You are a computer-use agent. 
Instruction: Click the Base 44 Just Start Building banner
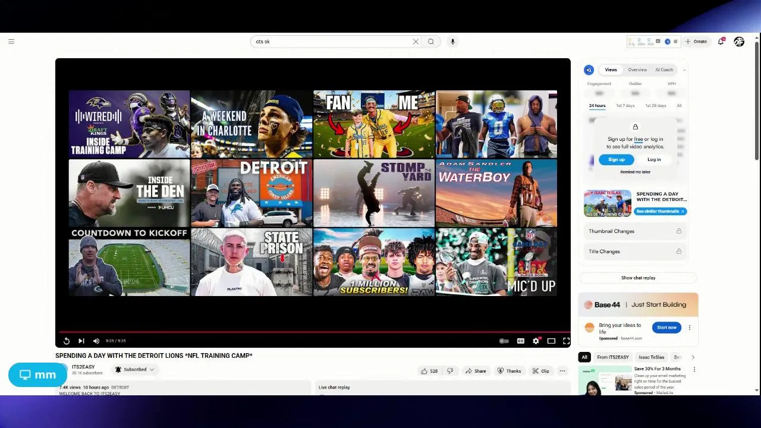point(638,304)
